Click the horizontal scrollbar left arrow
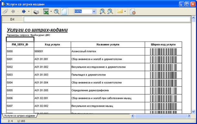 133,116
